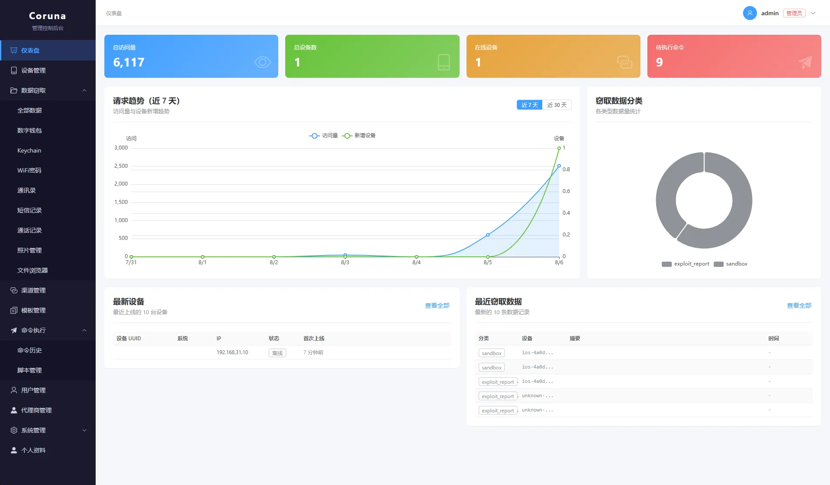Collapse the 数据窃取 submenu chevron
The height and width of the screenshot is (485, 830).
coord(84,90)
